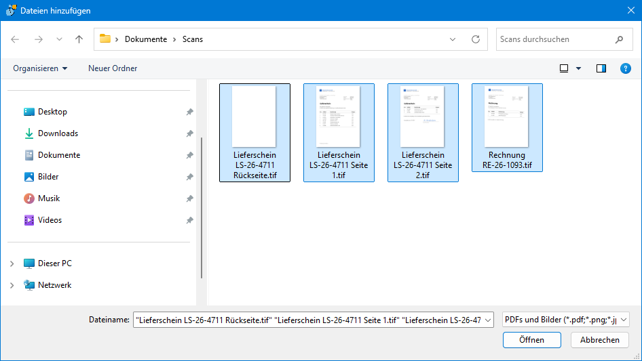Expand the Netzwerk tree node
Viewport: 642px width, 361px height.
(12, 285)
